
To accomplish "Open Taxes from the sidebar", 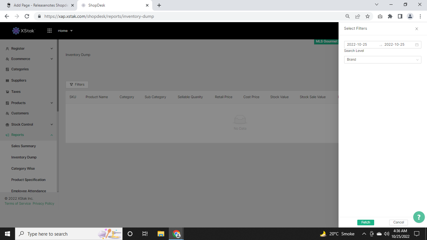I will click(16, 92).
